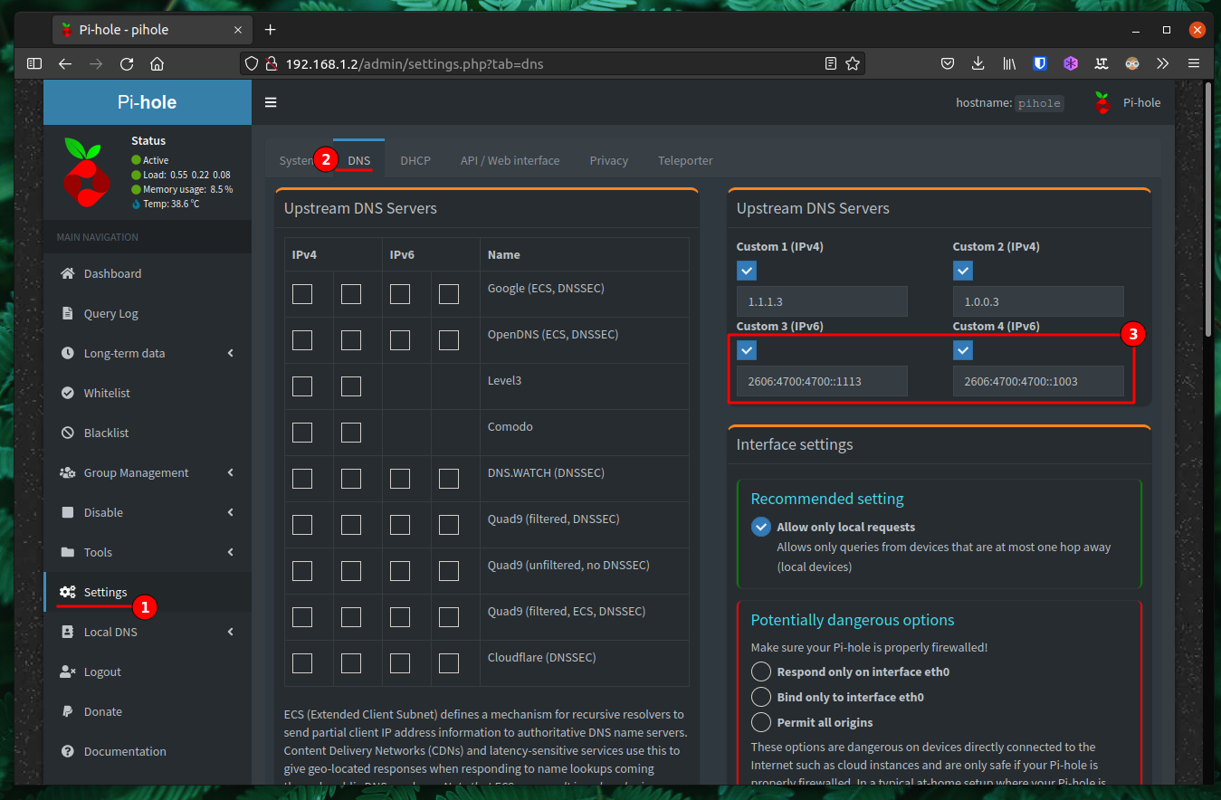Click the Long-term data clock icon
The height and width of the screenshot is (800, 1221).
[67, 353]
